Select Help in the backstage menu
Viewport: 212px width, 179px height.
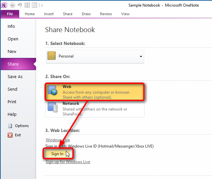pyautogui.click(x=18, y=114)
